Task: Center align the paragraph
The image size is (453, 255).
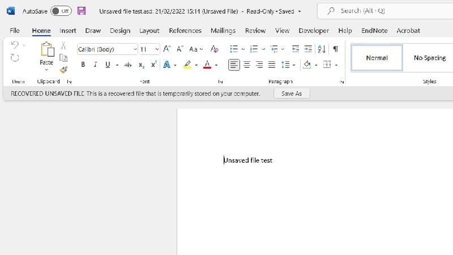Action: pos(246,65)
